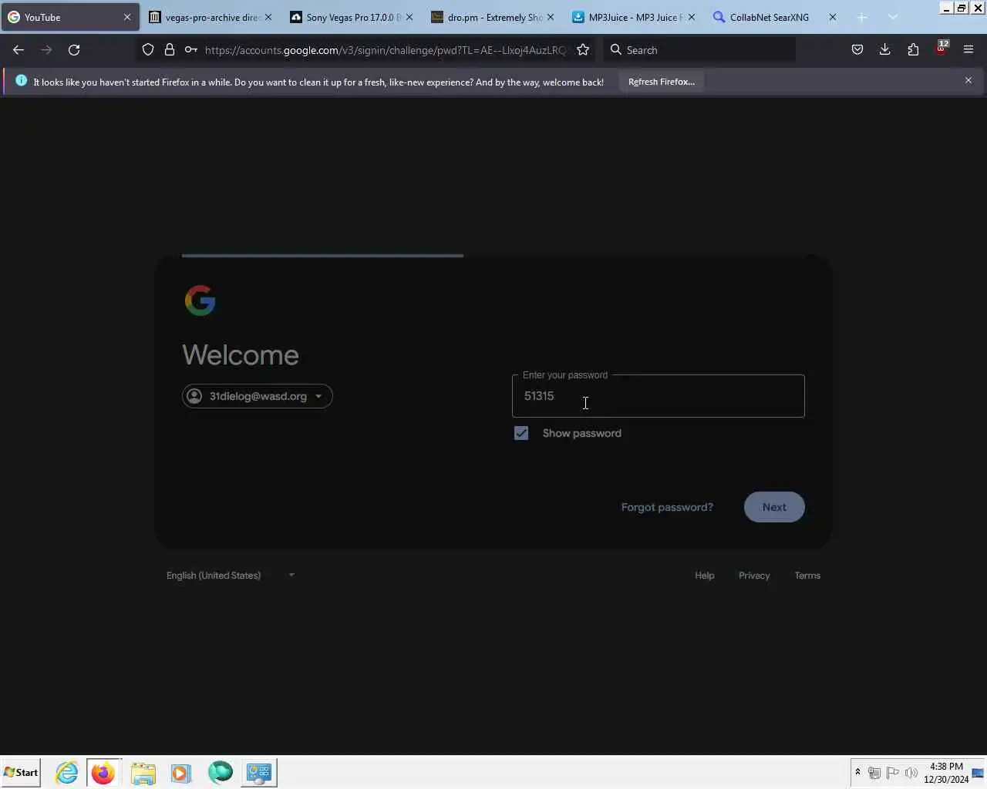Open the Privacy link
The height and width of the screenshot is (789, 987).
(x=754, y=576)
